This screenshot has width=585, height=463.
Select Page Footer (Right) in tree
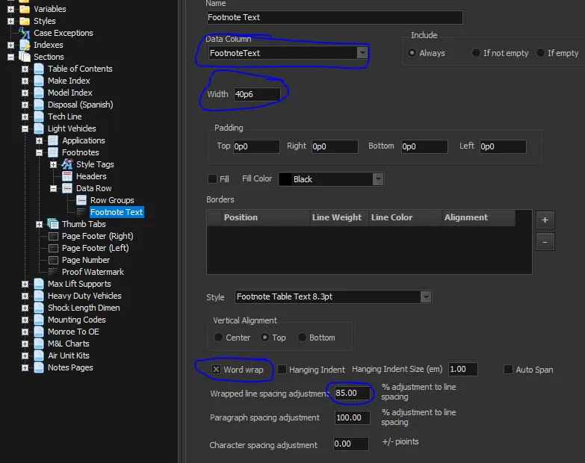[x=97, y=236]
